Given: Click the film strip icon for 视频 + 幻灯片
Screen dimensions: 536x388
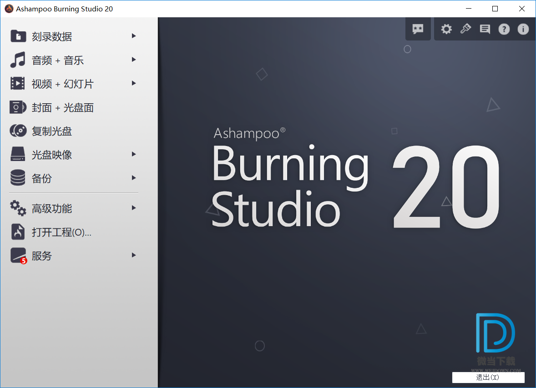Looking at the screenshot, I should (17, 83).
